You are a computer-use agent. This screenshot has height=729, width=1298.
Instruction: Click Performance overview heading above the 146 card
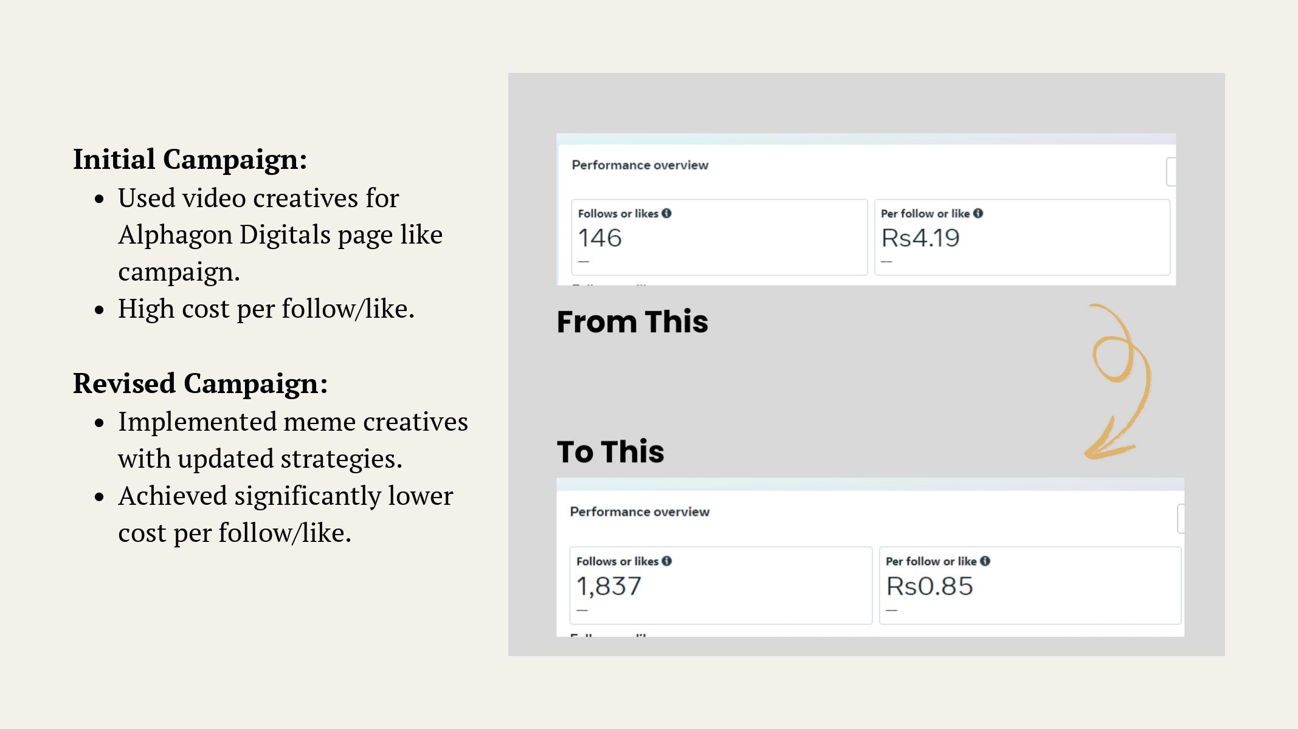(640, 165)
